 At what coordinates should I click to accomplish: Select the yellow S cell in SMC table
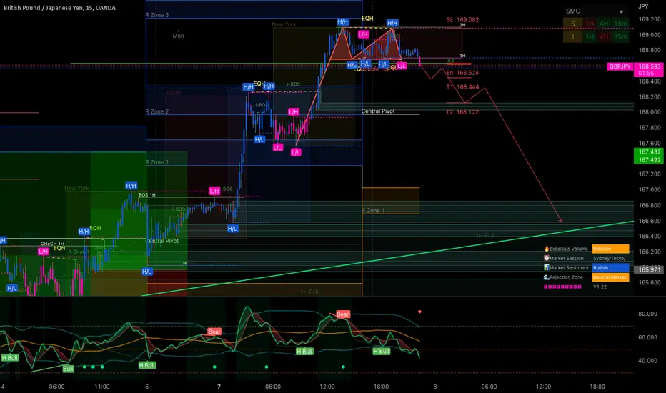tap(573, 24)
